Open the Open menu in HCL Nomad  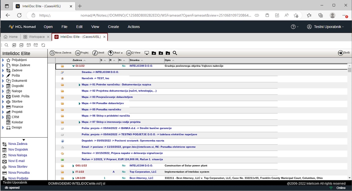click(x=48, y=27)
